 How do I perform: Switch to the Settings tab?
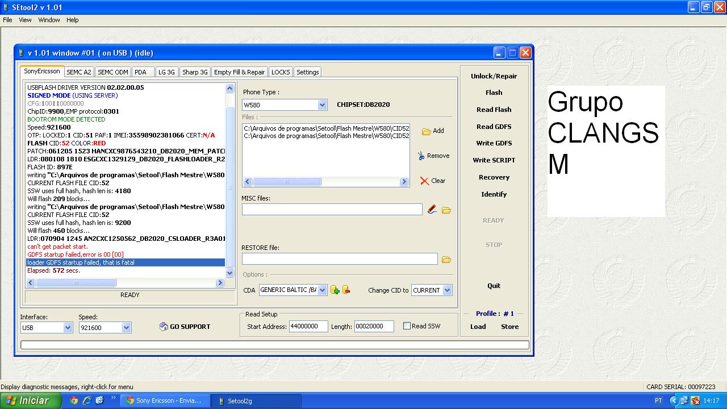[x=308, y=72]
